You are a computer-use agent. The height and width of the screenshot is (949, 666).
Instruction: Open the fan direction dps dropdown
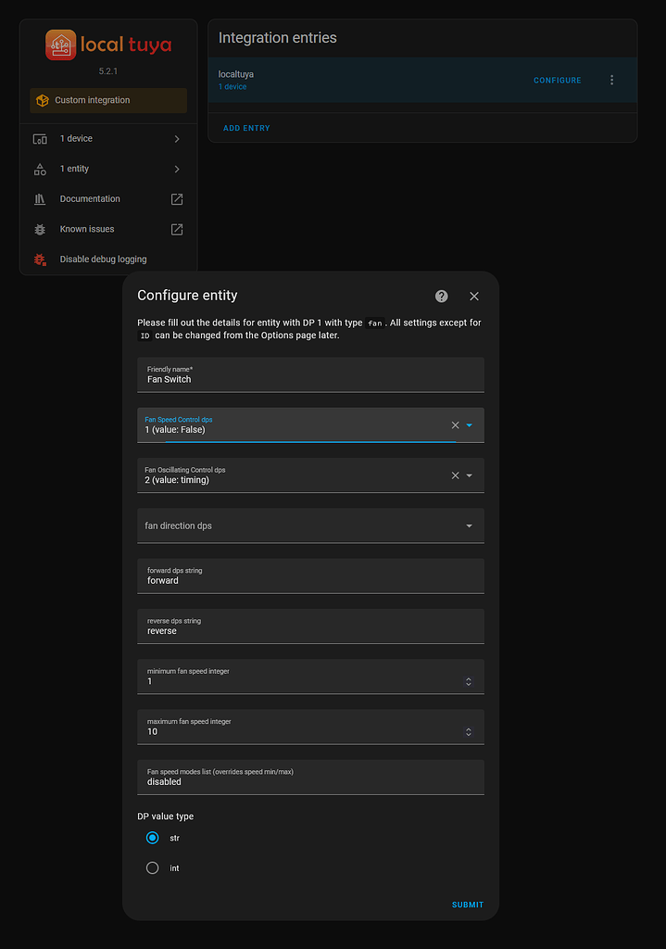(x=311, y=526)
